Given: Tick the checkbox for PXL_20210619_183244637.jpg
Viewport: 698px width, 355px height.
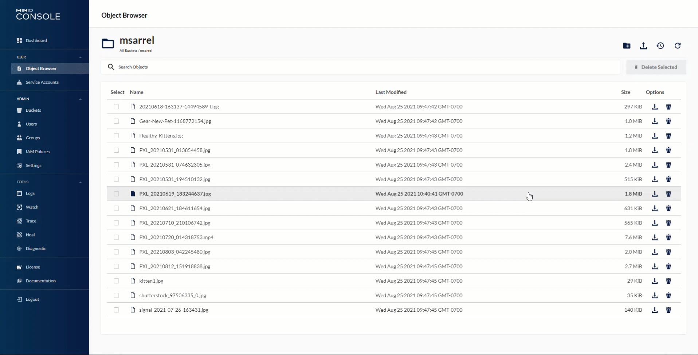Looking at the screenshot, I should 116,194.
